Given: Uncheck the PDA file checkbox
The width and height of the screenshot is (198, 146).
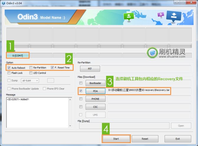Looking at the screenshot, I should [81, 91].
